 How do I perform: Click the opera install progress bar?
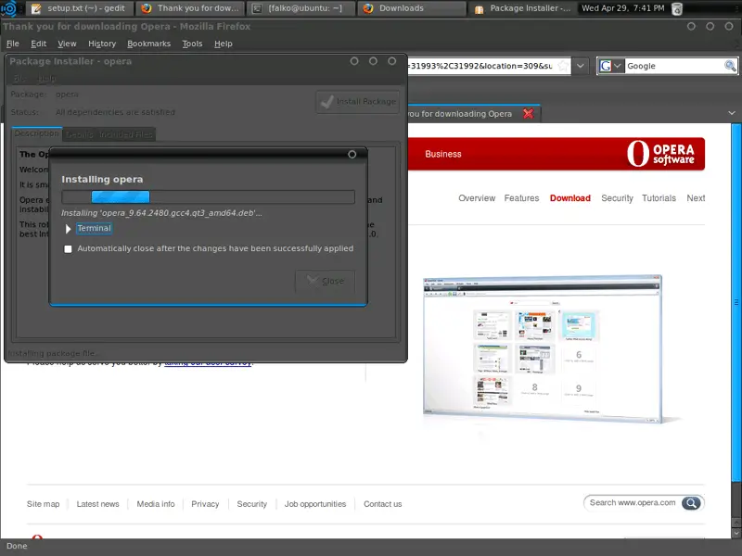pos(208,196)
